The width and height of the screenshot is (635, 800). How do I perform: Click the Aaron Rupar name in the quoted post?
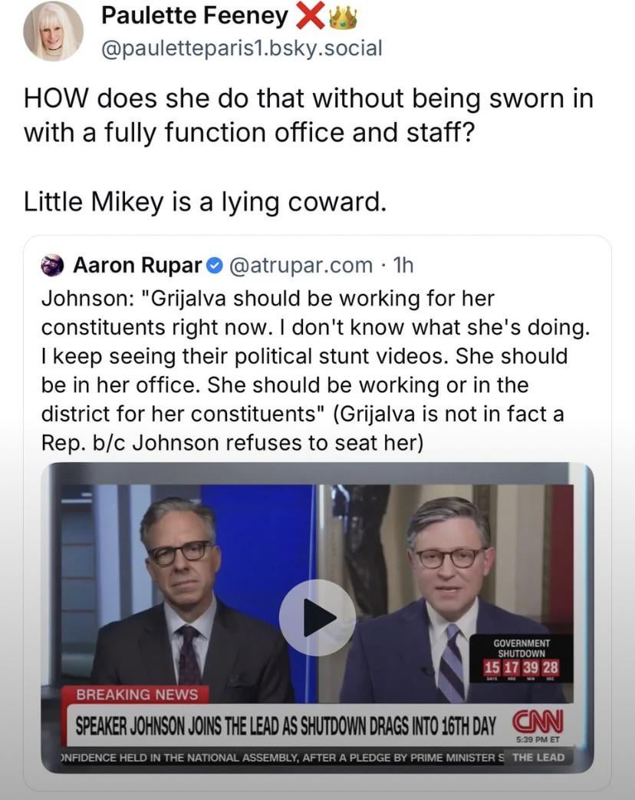click(x=137, y=266)
